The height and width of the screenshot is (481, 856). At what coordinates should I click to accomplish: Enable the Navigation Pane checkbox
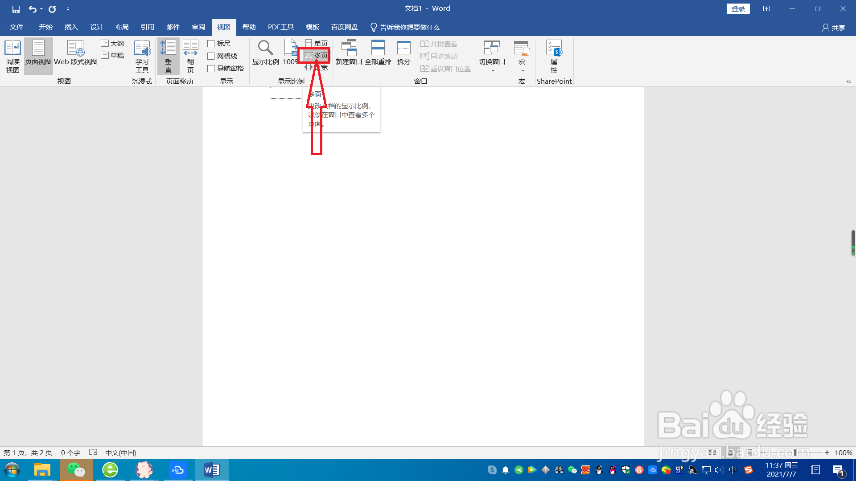[x=211, y=69]
